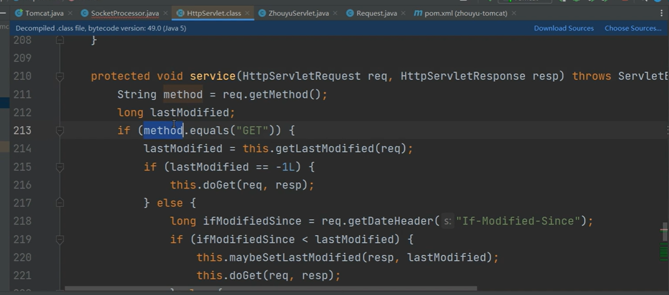This screenshot has height=295, width=669.
Task: Toggle fold marker at line 217 else
Action: (60, 203)
